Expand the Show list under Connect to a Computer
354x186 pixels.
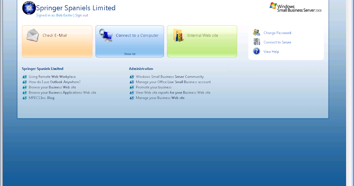(x=130, y=54)
